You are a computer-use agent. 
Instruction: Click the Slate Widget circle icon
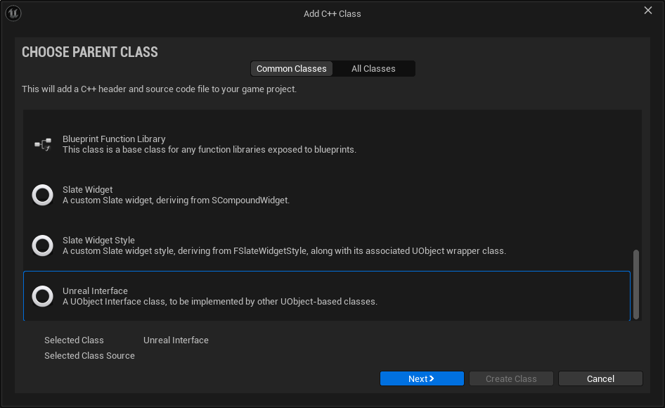pyautogui.click(x=42, y=195)
